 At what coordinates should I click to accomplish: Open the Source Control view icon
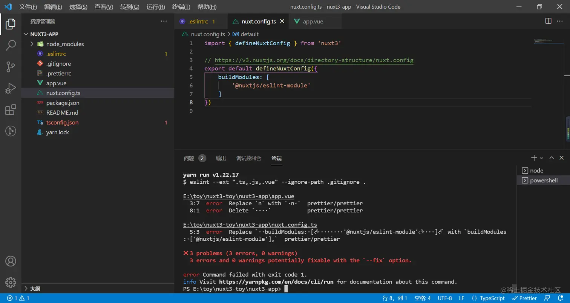11,67
